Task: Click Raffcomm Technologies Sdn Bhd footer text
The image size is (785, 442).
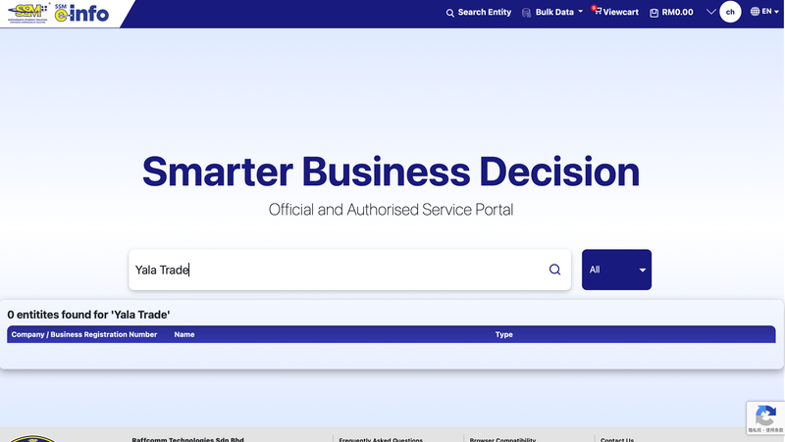Action: [x=187, y=439]
